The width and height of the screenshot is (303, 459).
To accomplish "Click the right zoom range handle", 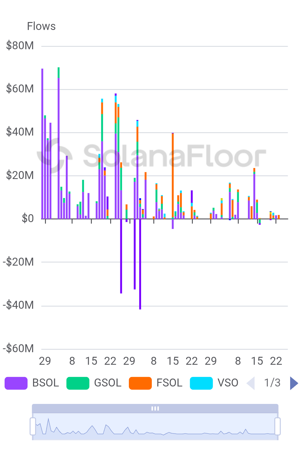I will pyautogui.click(x=278, y=426).
